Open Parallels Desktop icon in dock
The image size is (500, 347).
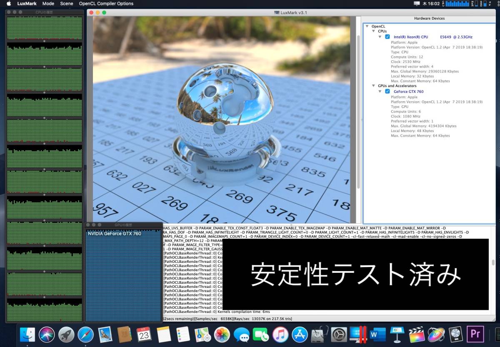(358, 334)
